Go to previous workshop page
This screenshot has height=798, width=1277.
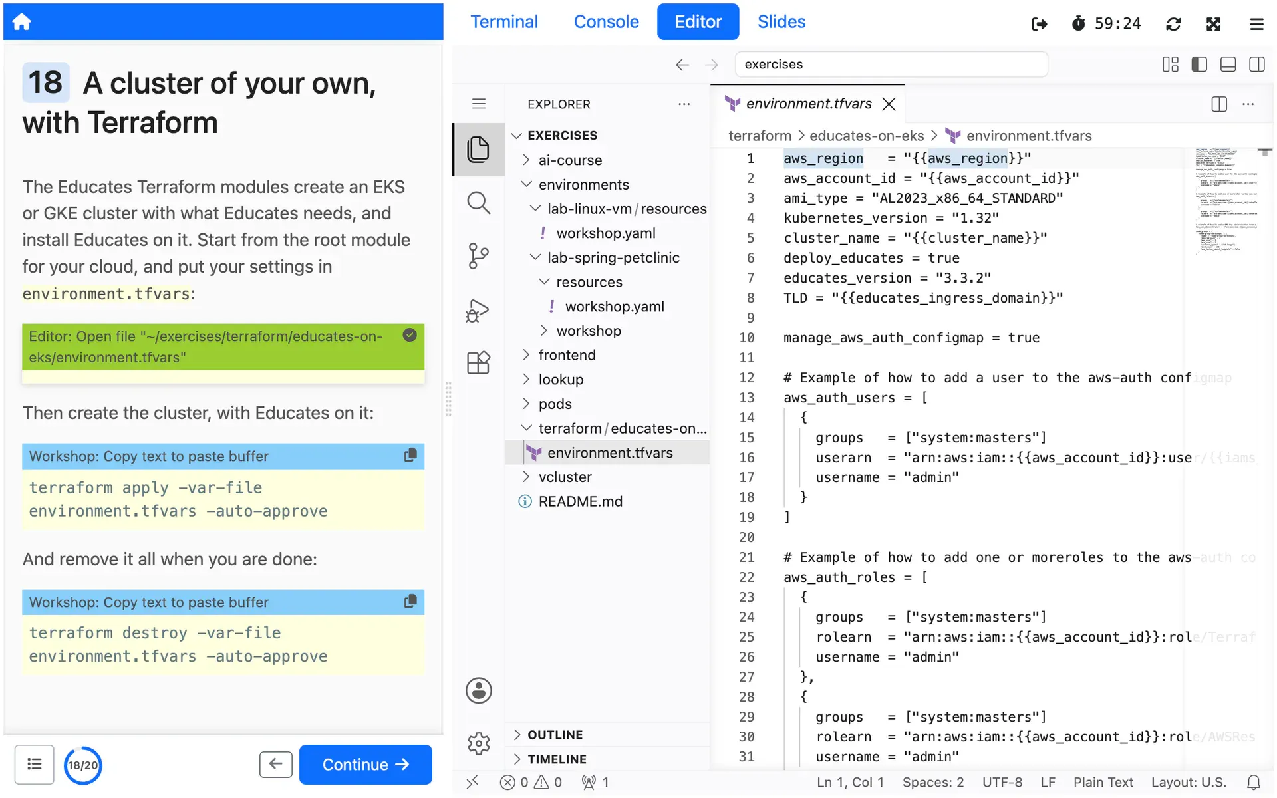tap(275, 764)
